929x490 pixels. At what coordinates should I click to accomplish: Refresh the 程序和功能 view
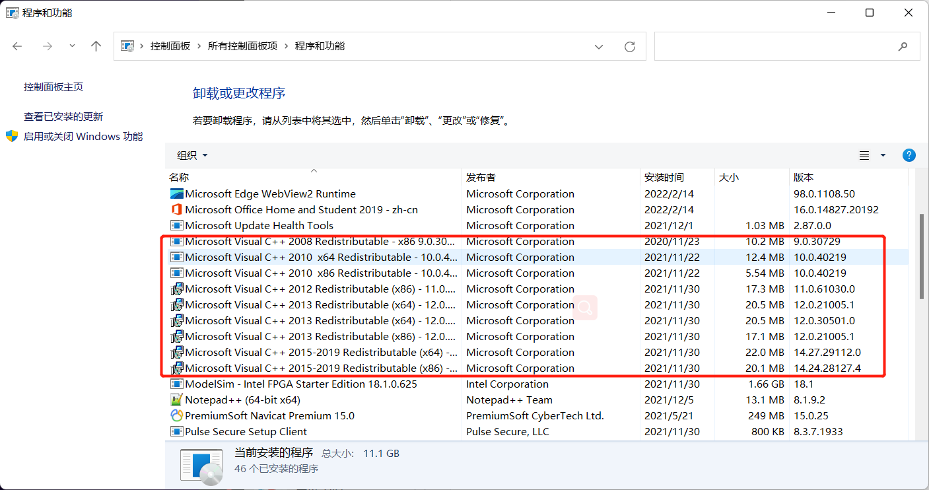(630, 47)
